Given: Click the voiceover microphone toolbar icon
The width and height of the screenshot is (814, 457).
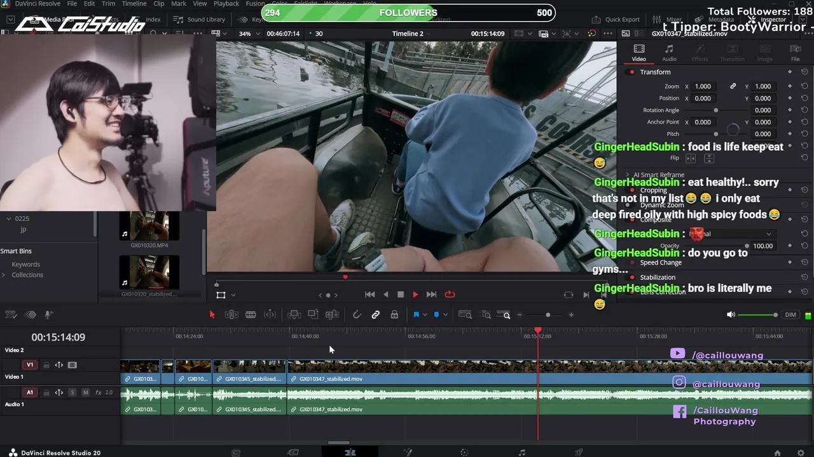Looking at the screenshot, I should point(48,315).
